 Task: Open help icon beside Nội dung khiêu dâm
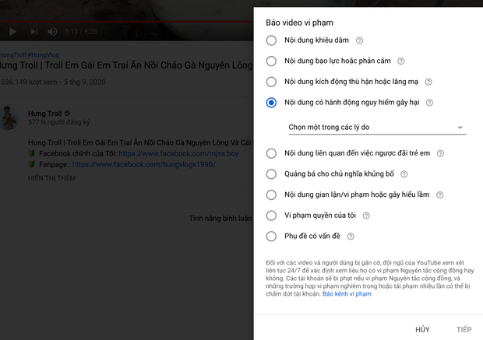359,40
